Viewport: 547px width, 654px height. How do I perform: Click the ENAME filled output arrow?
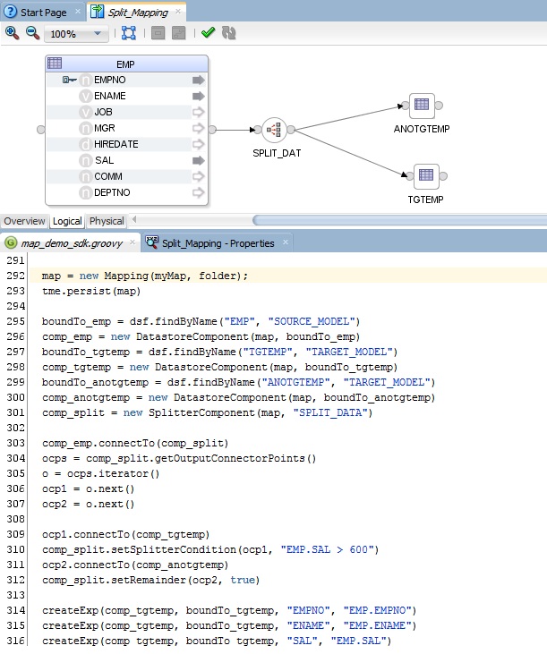199,96
